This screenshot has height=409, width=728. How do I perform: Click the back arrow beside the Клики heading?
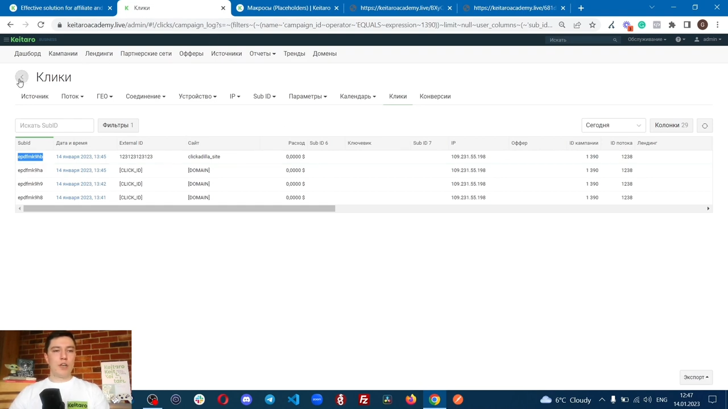22,77
